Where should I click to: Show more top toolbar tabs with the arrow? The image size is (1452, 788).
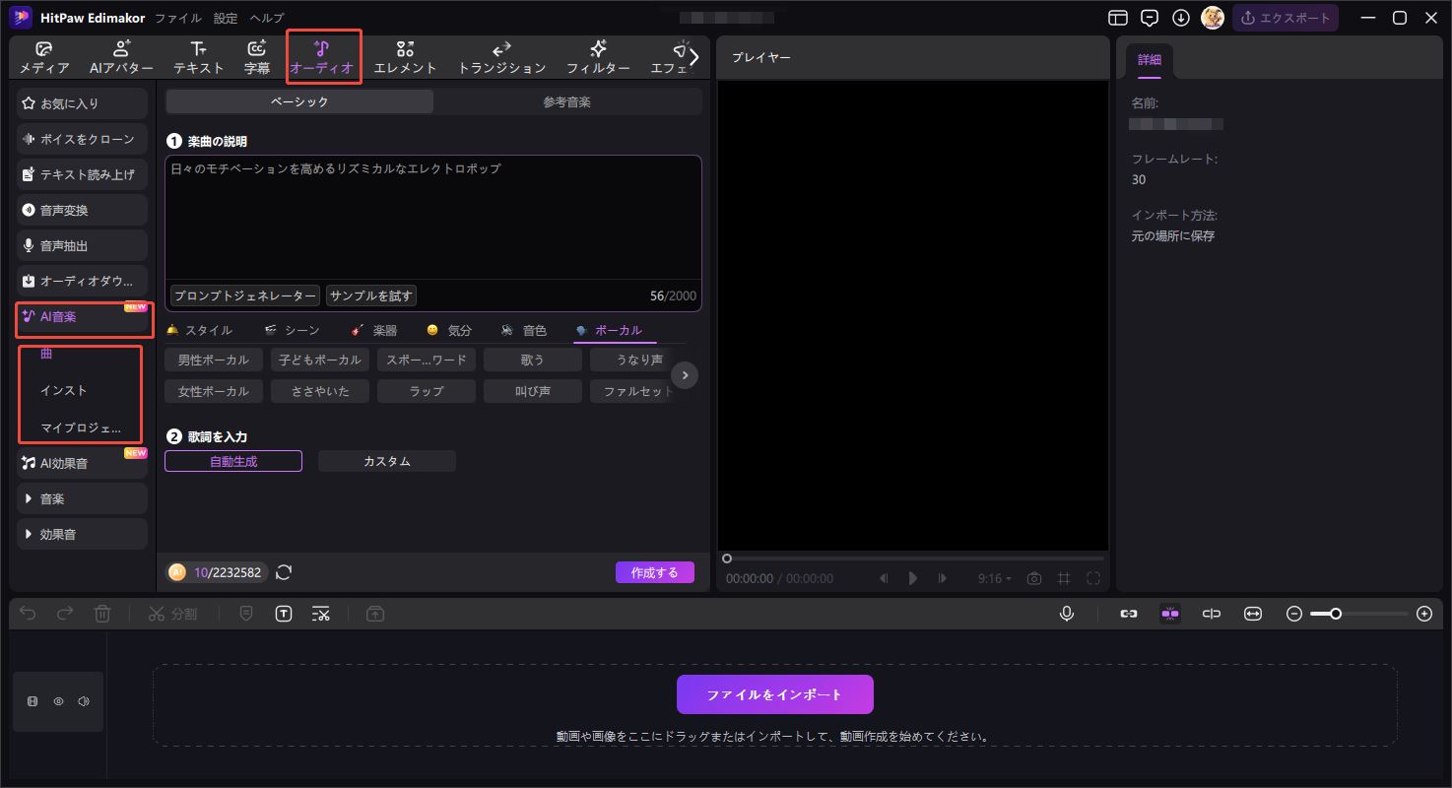pos(694,57)
